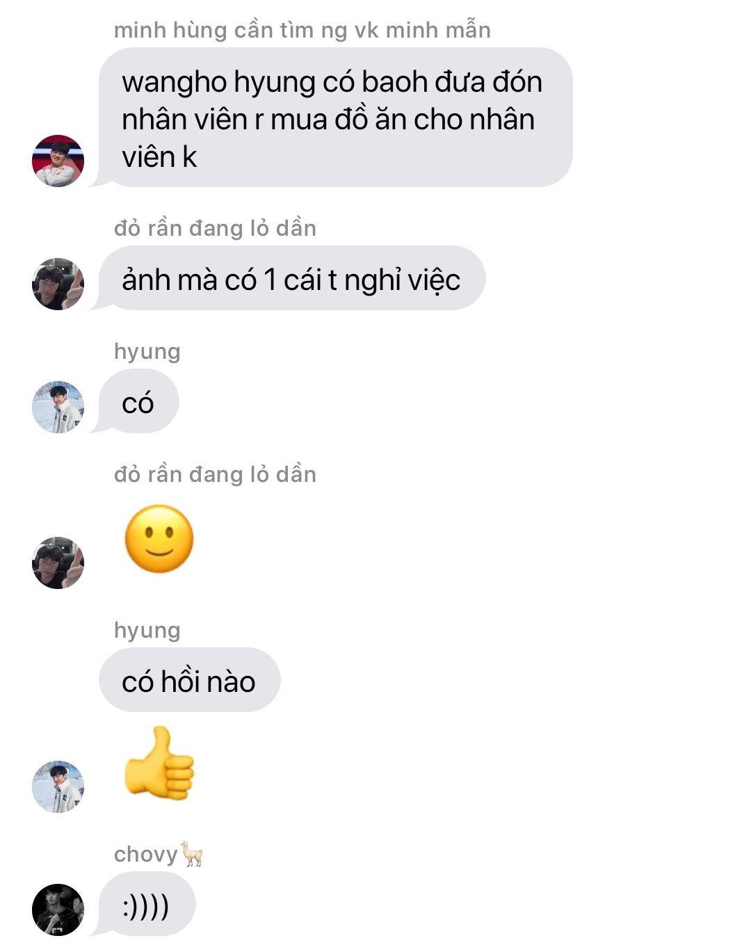This screenshot has width=751, height=952.
Task: Select the 'wangho hyung có baoh đưa đón' message bubble
Action: (x=335, y=118)
